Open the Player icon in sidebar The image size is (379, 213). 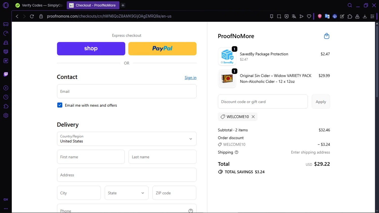(6, 88)
